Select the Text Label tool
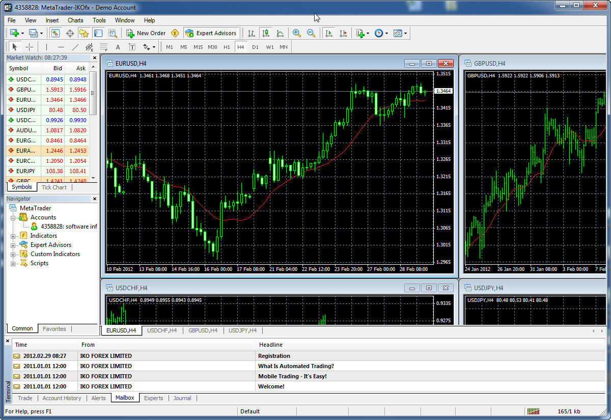This screenshot has height=420, width=611. click(133, 47)
